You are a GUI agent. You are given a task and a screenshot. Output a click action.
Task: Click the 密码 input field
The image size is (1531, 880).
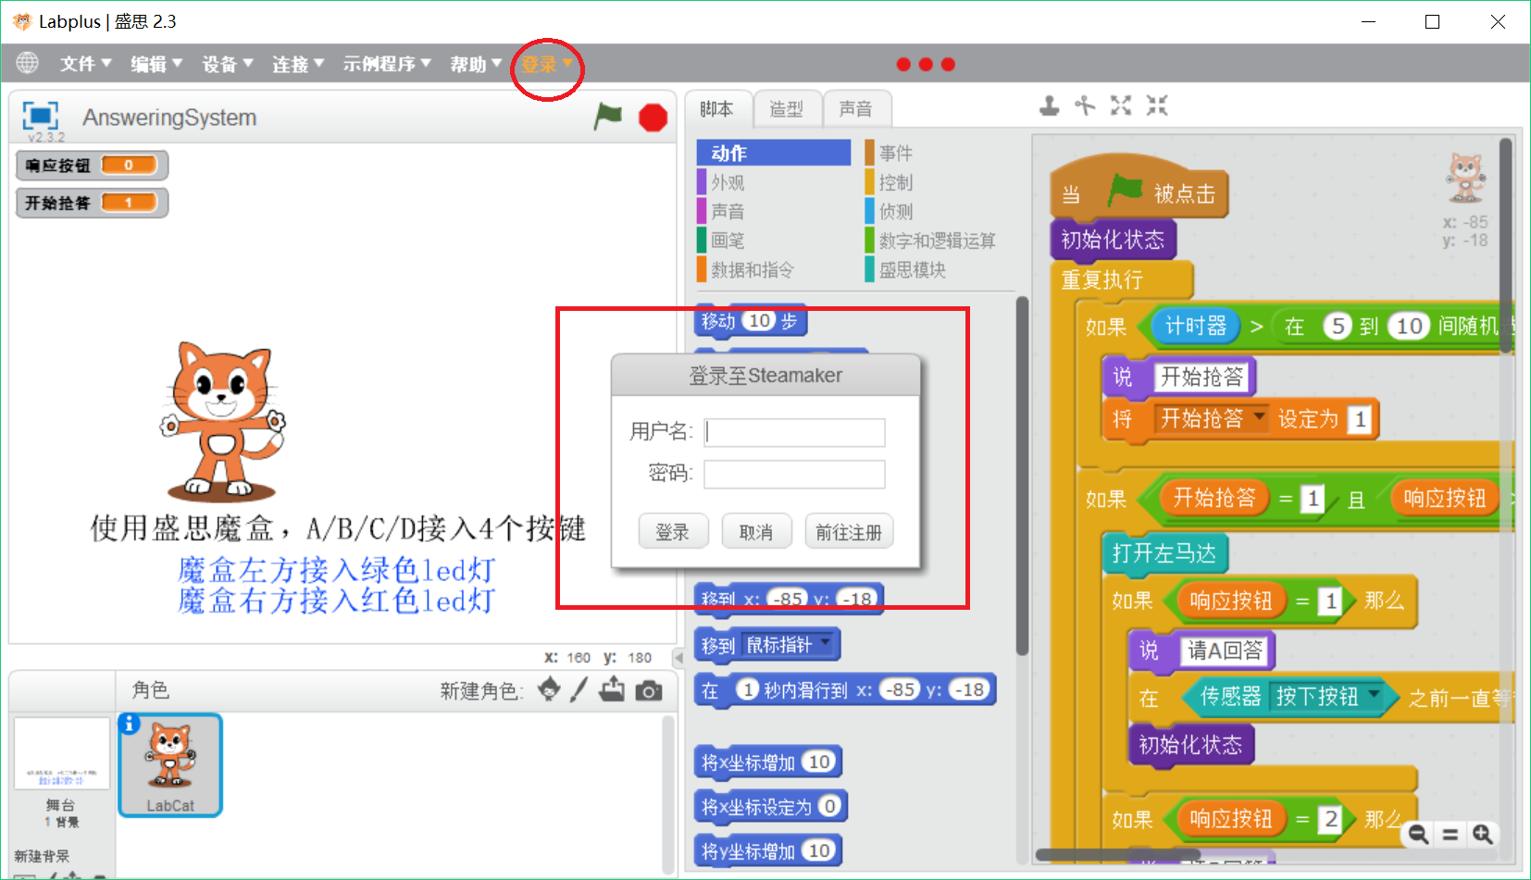[794, 475]
